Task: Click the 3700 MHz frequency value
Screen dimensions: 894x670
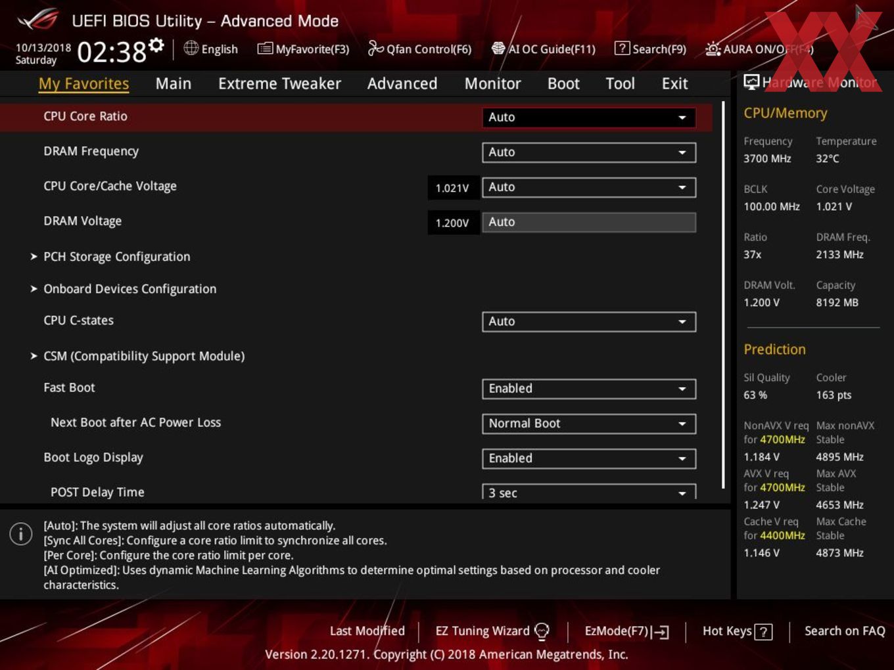Action: tap(767, 158)
